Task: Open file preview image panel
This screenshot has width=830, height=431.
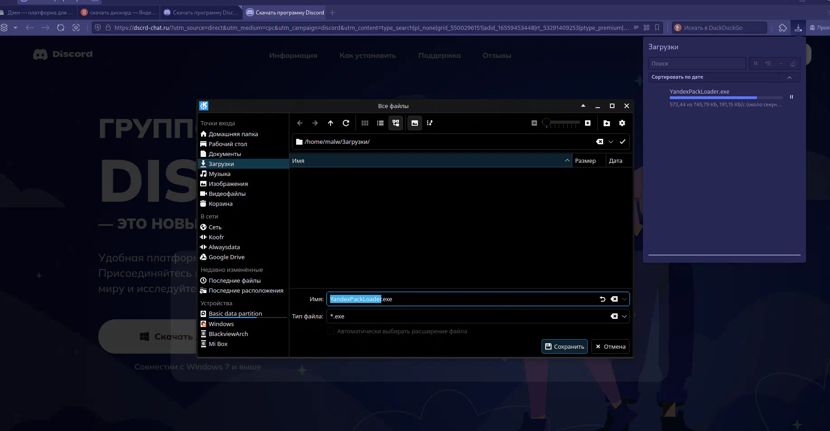Action: [414, 123]
